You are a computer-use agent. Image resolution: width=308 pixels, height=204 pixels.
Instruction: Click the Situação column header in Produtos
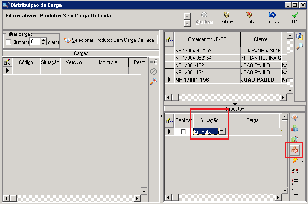[209, 120]
